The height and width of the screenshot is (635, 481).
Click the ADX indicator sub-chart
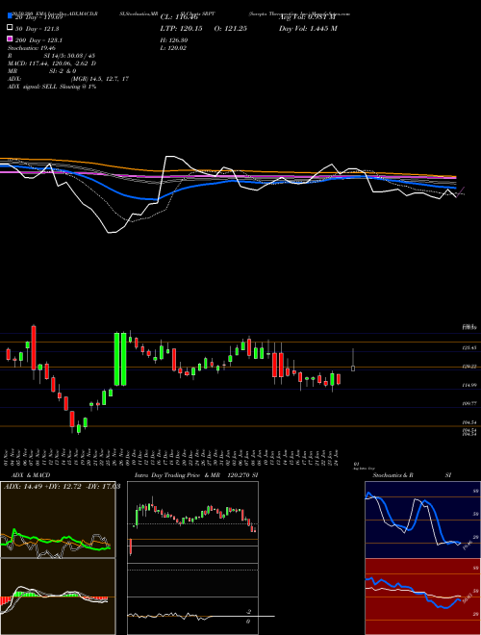tap(58, 520)
